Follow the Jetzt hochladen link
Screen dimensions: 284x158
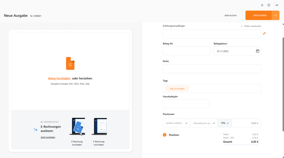pyautogui.click(x=48, y=137)
